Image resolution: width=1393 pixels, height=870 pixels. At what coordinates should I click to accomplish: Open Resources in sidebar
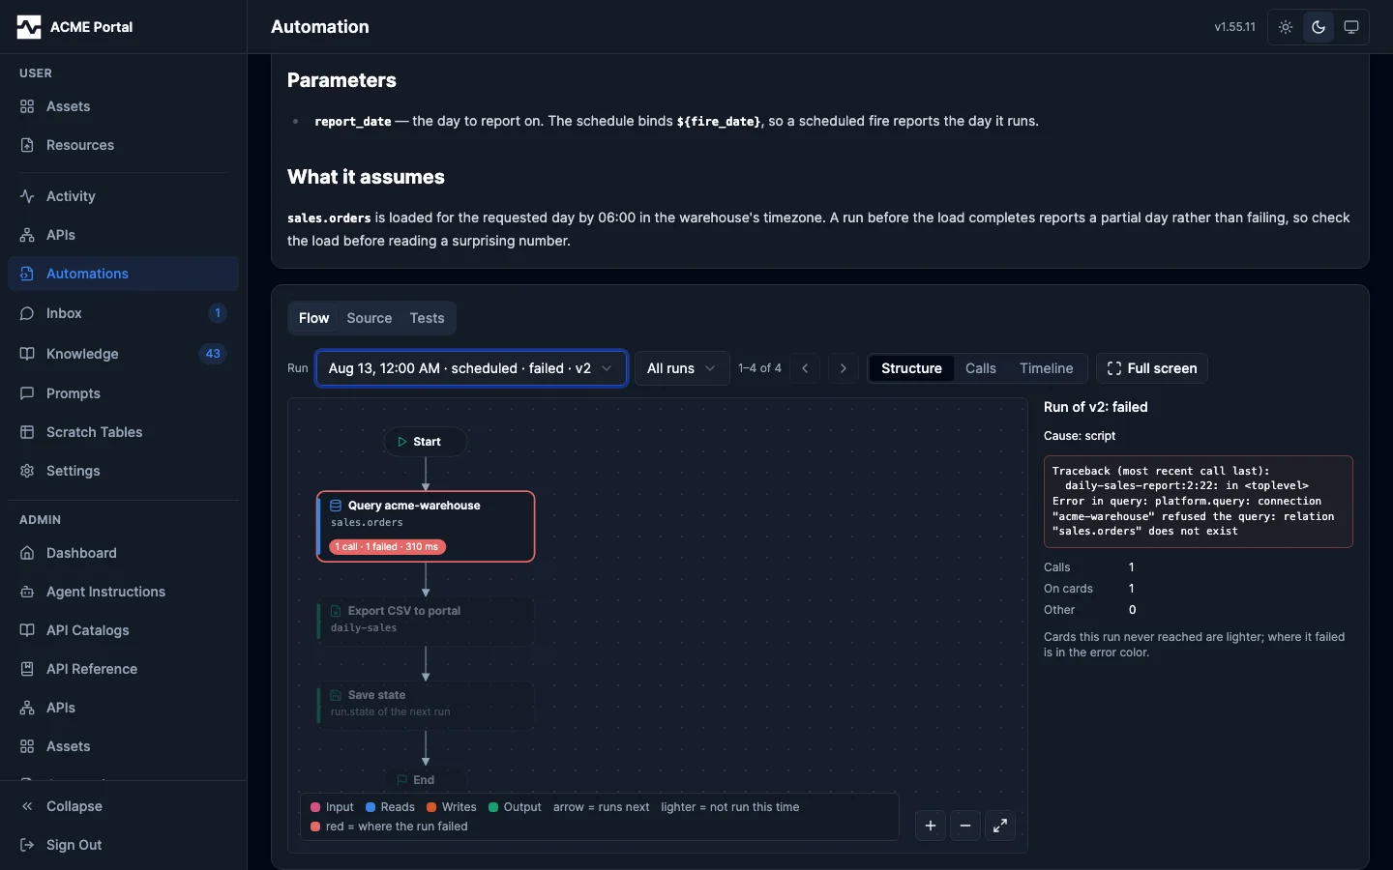click(123, 145)
